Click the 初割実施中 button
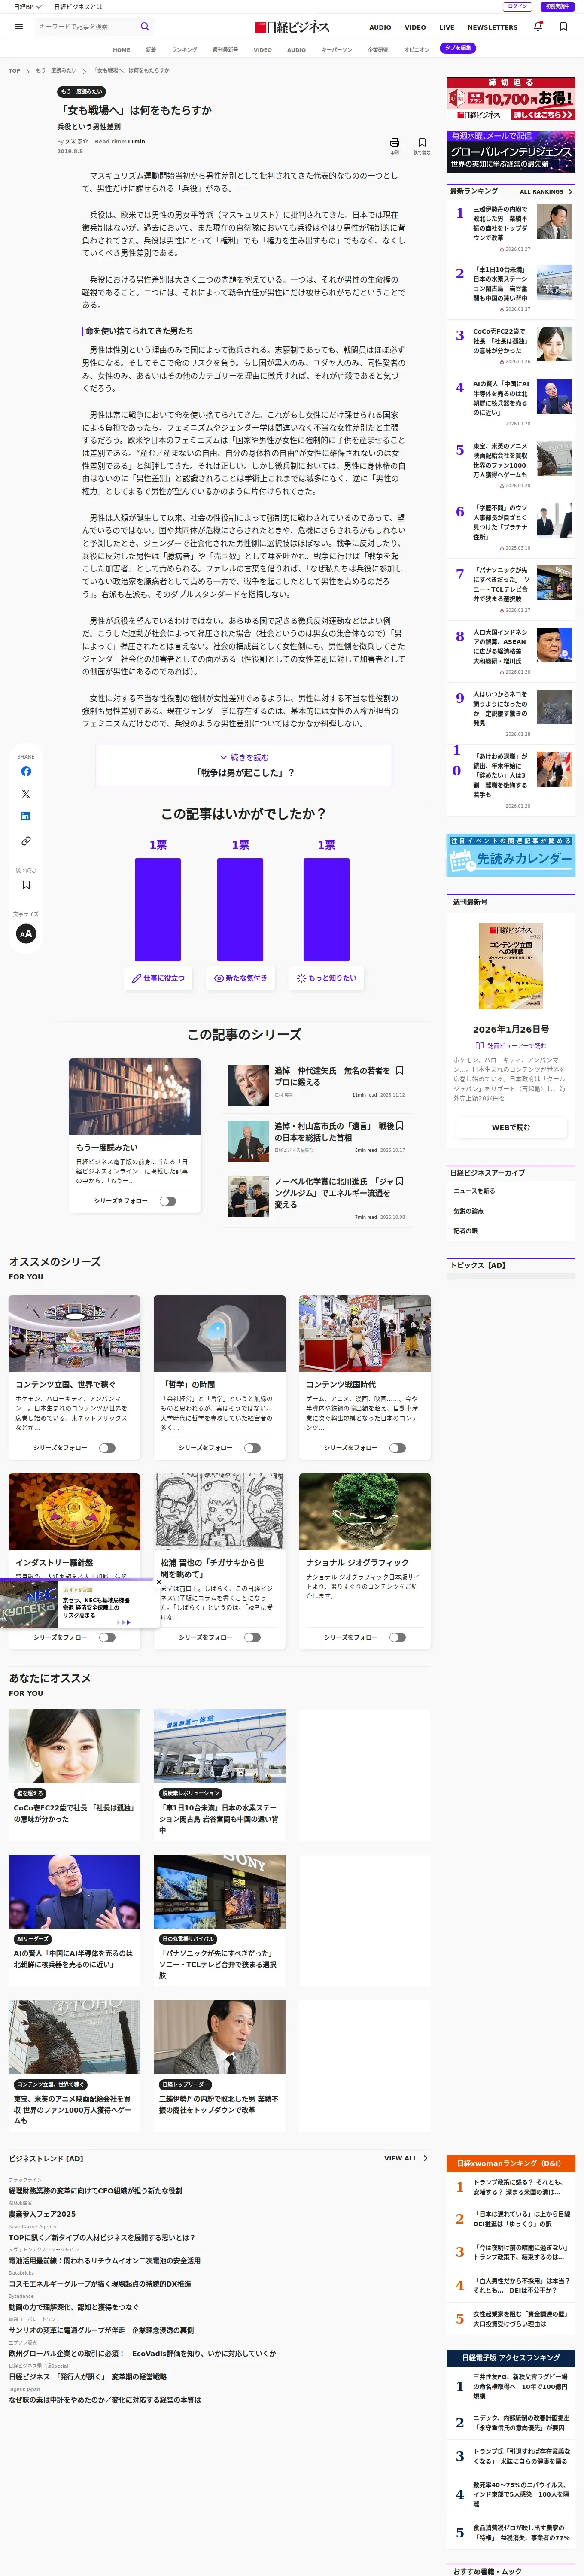Viewport: 584px width, 2576px height. point(557,6)
